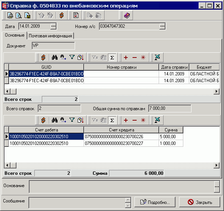Viewport: 224px width, 211px height.
Task: Click the funnel filter icon above GUID table
Action: click(72, 58)
